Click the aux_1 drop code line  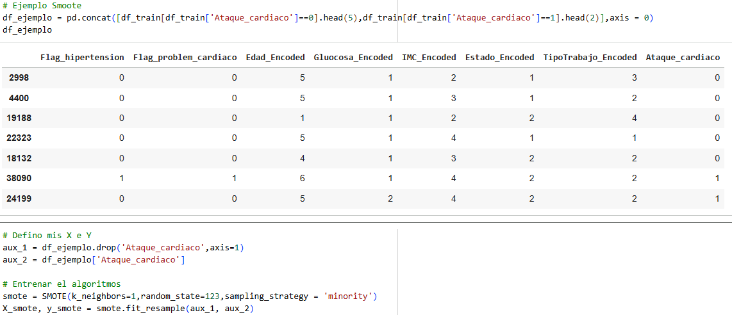[x=123, y=248]
